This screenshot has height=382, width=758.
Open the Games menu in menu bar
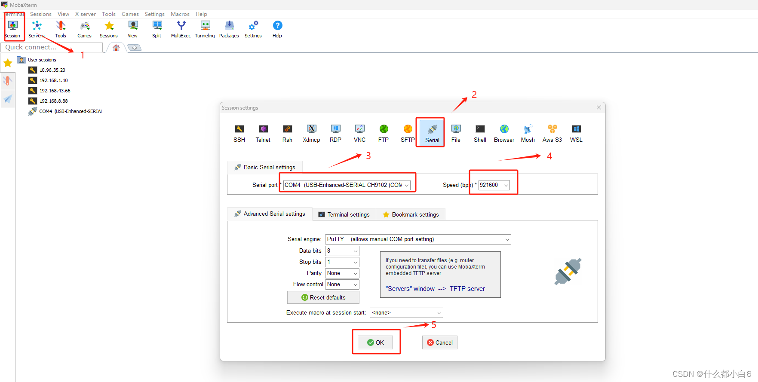click(130, 14)
